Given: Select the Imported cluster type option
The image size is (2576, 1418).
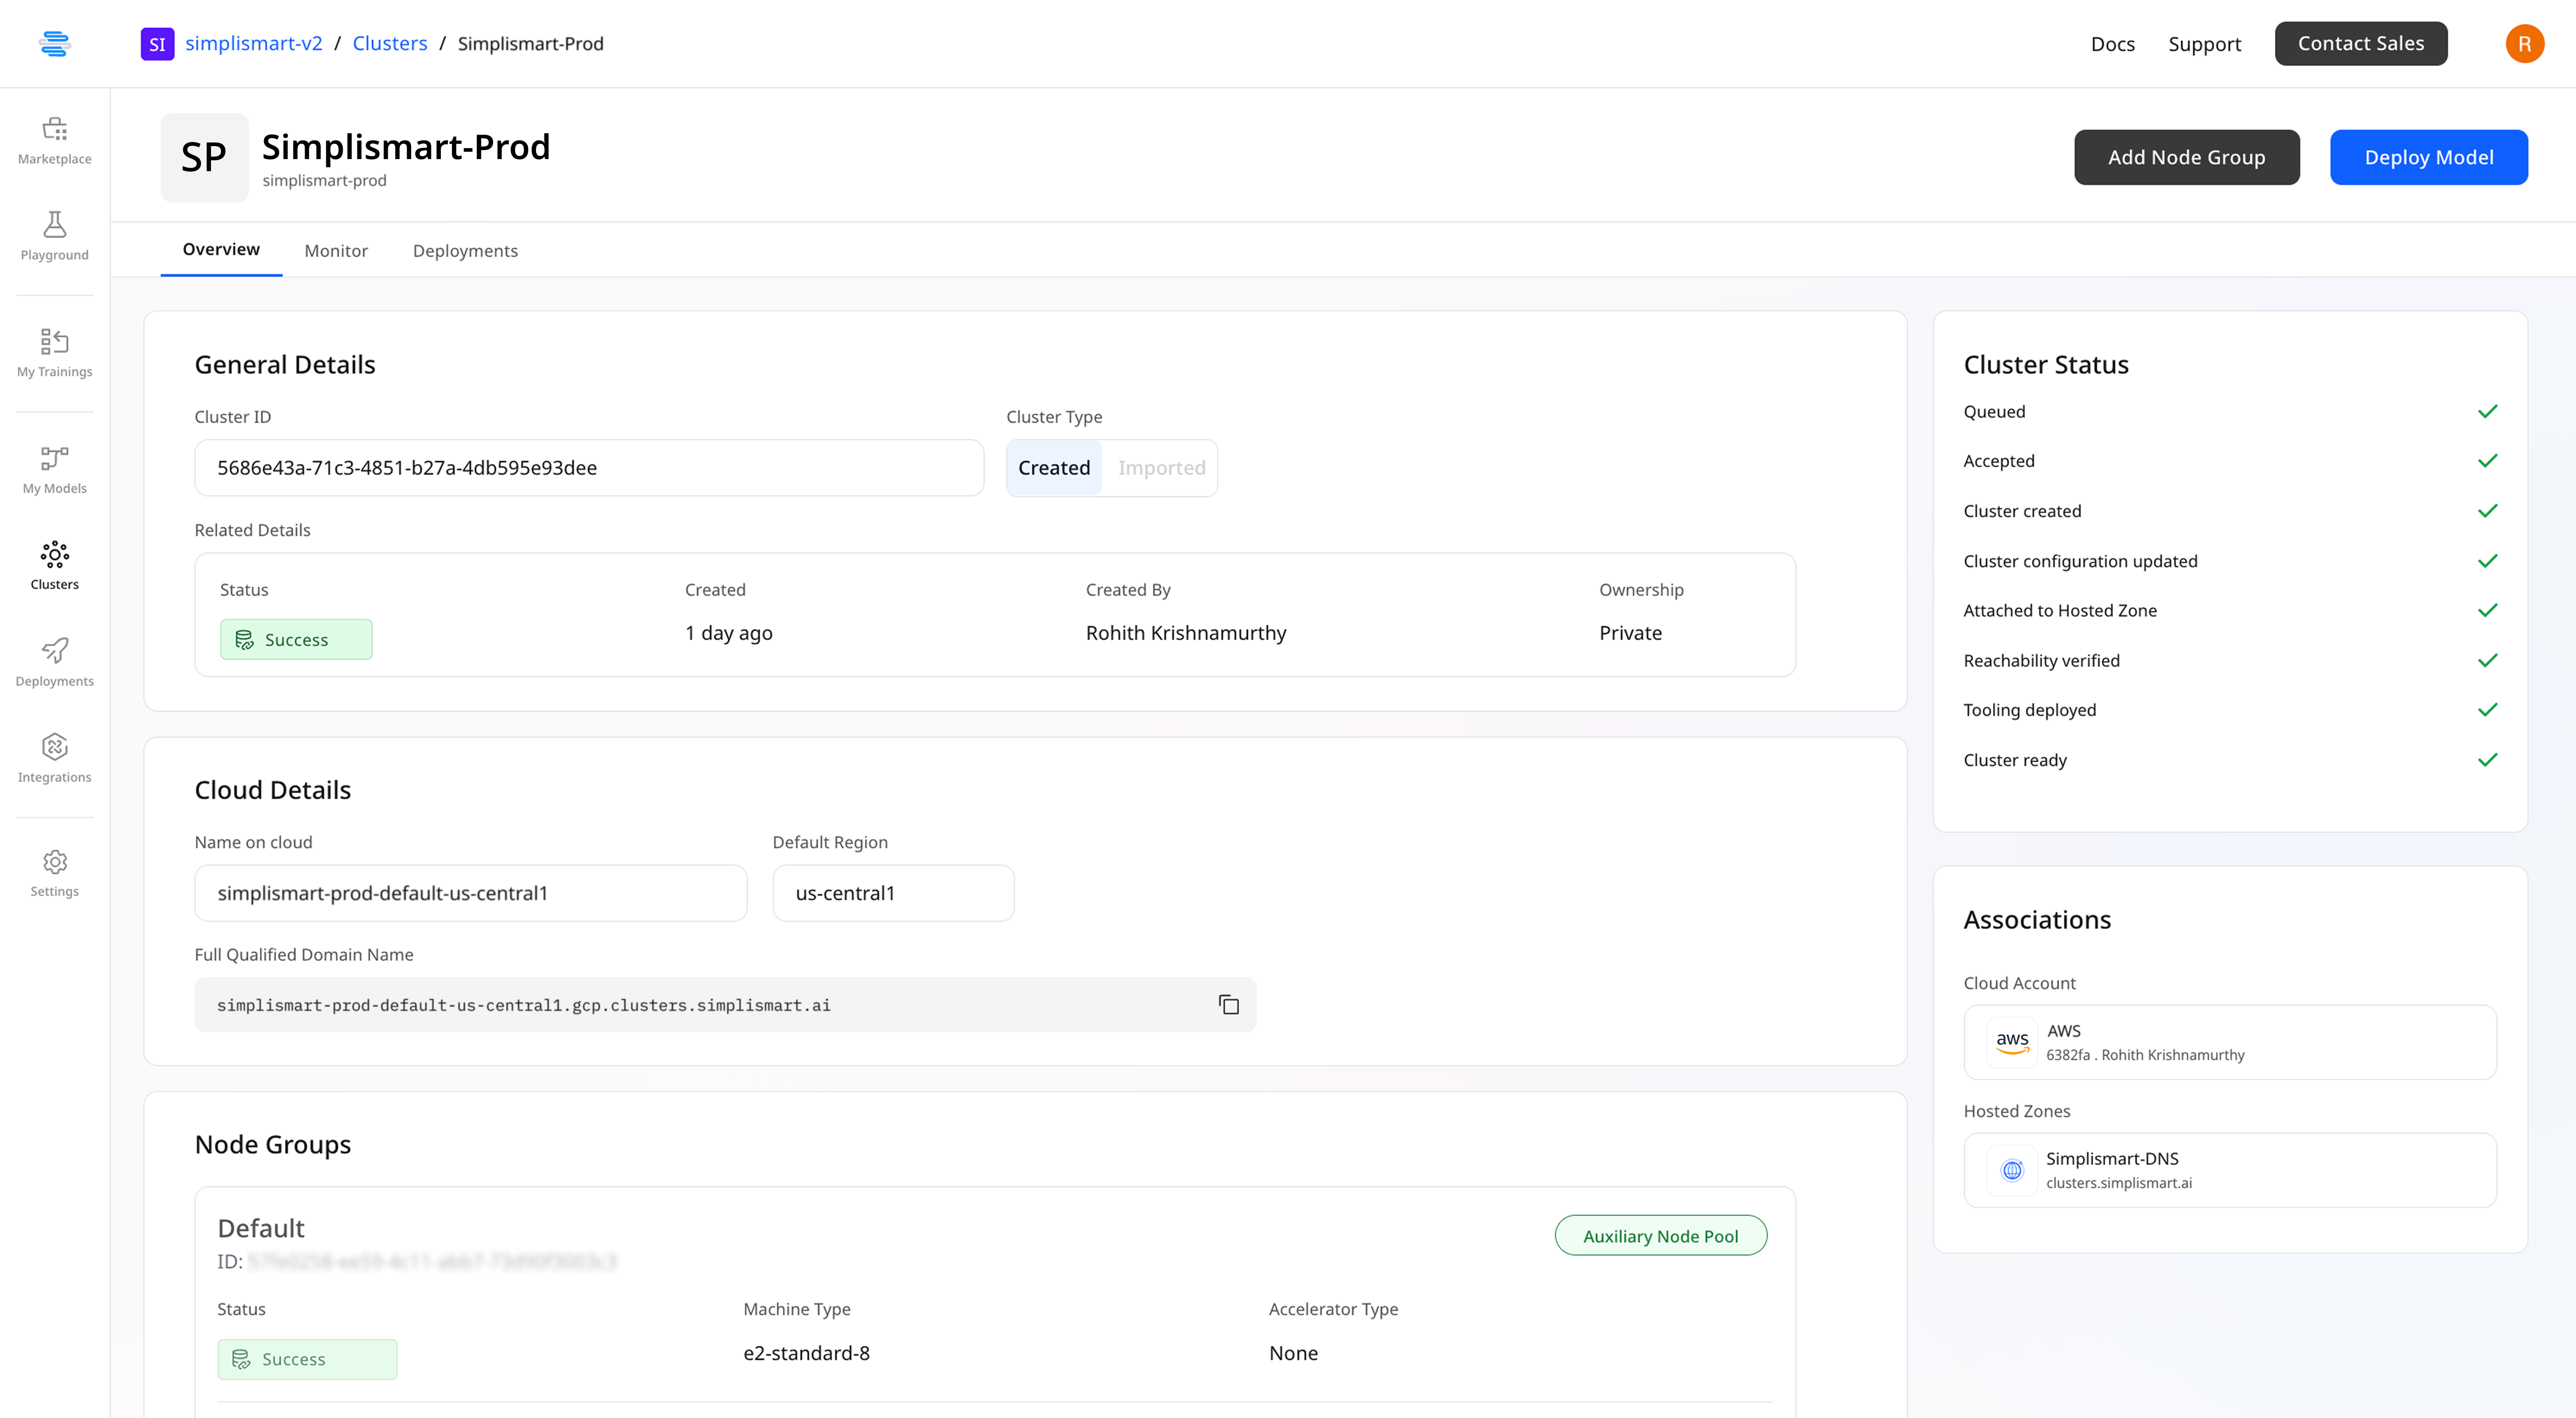Looking at the screenshot, I should pyautogui.click(x=1161, y=468).
